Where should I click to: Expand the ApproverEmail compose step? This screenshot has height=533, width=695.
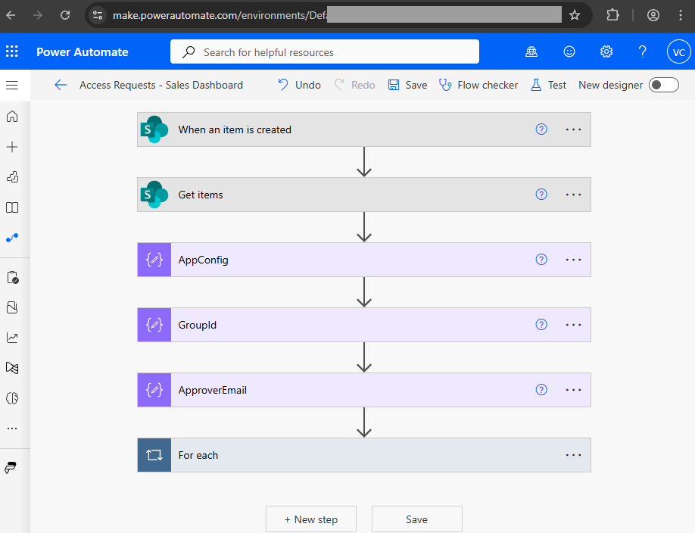point(364,390)
